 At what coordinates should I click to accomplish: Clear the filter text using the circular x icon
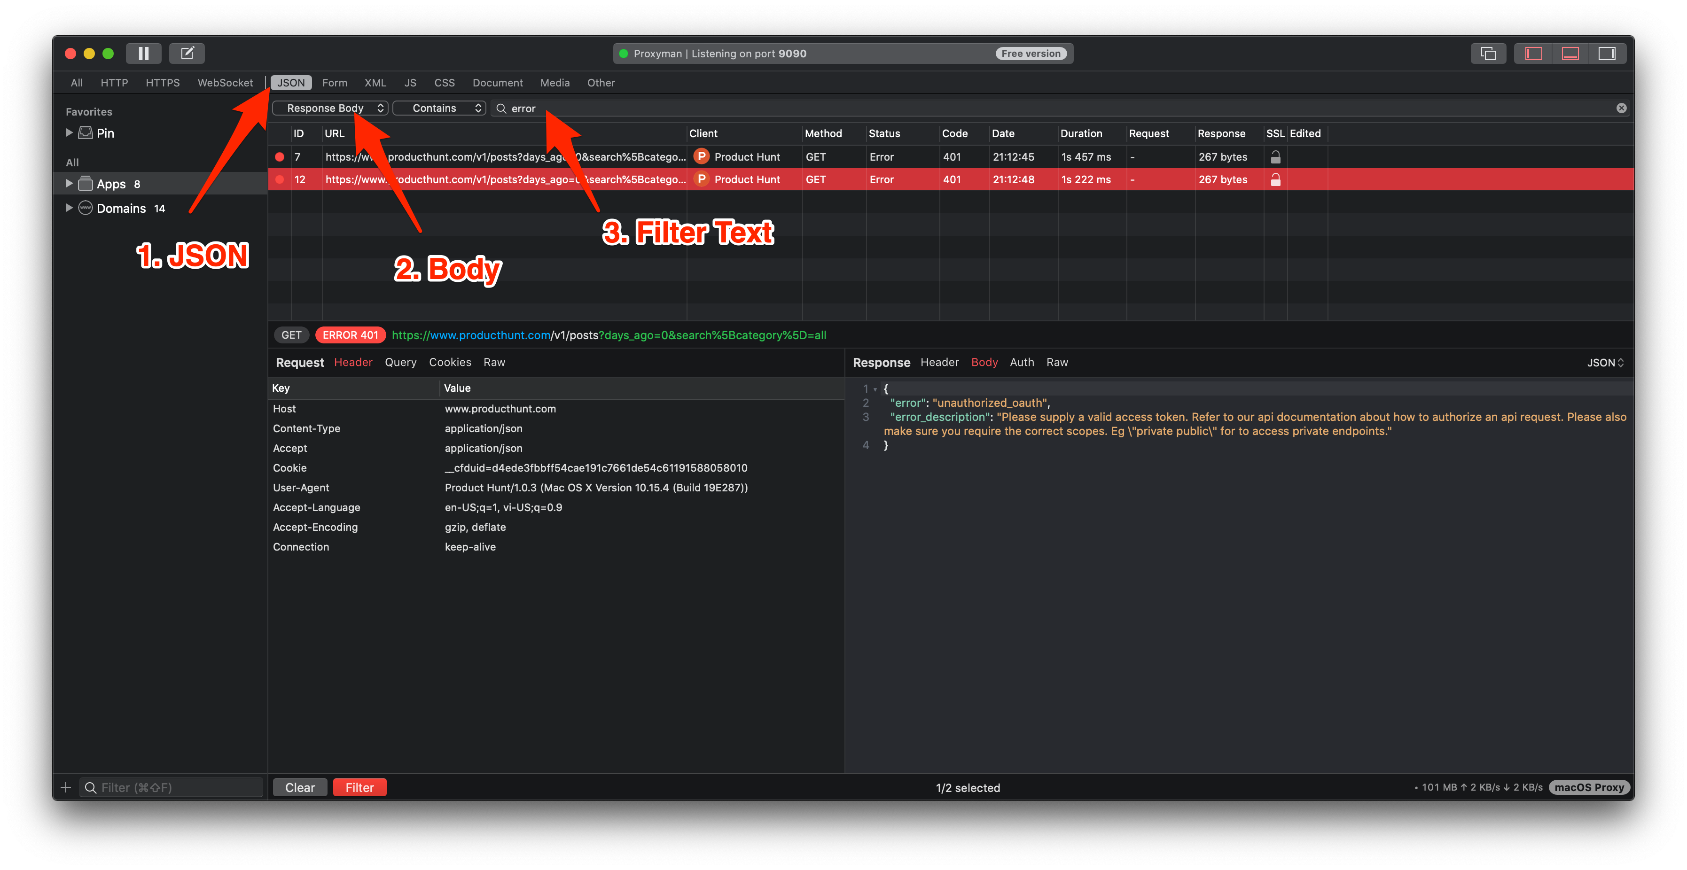point(1621,108)
